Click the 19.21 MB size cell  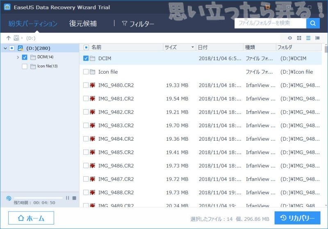177,112
